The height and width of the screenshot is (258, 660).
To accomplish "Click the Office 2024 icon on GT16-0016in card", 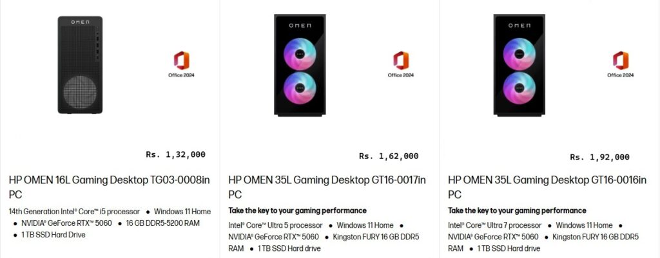I will (621, 60).
